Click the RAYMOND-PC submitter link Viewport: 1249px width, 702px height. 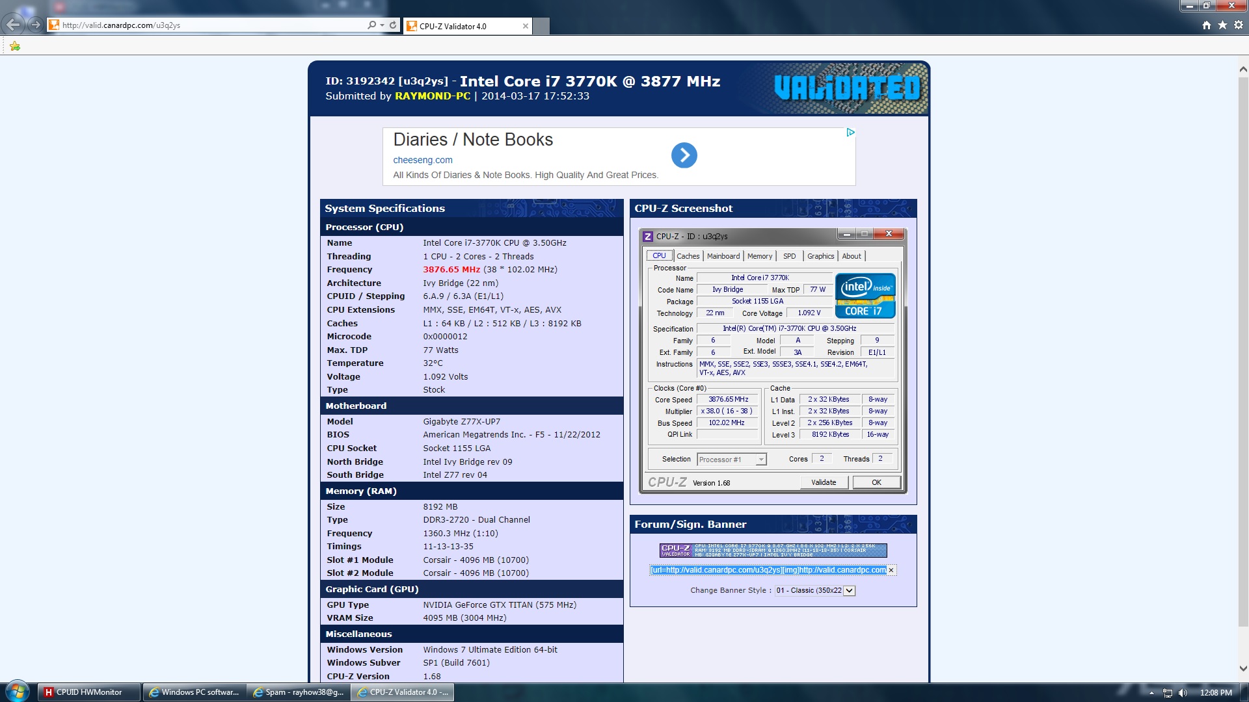pyautogui.click(x=432, y=96)
